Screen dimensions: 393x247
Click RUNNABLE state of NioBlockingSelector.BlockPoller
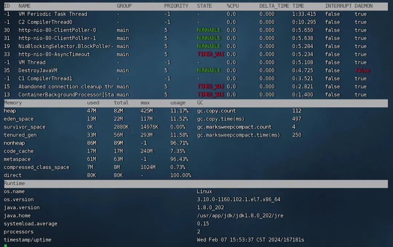click(x=209, y=46)
